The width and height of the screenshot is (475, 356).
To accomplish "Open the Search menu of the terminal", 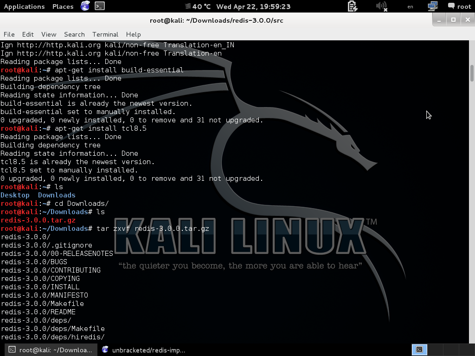I will pos(74,34).
